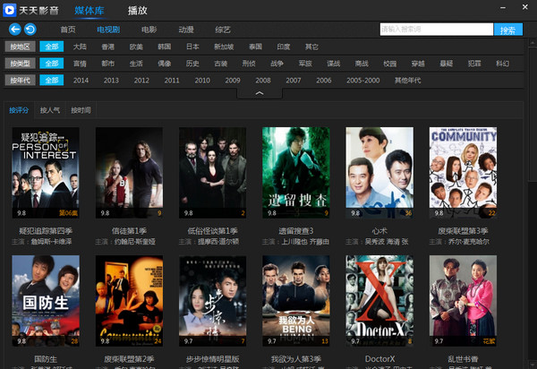Image resolution: width=537 pixels, height=369 pixels.
Task: Open the 动漫 category
Action: pyautogui.click(x=186, y=30)
